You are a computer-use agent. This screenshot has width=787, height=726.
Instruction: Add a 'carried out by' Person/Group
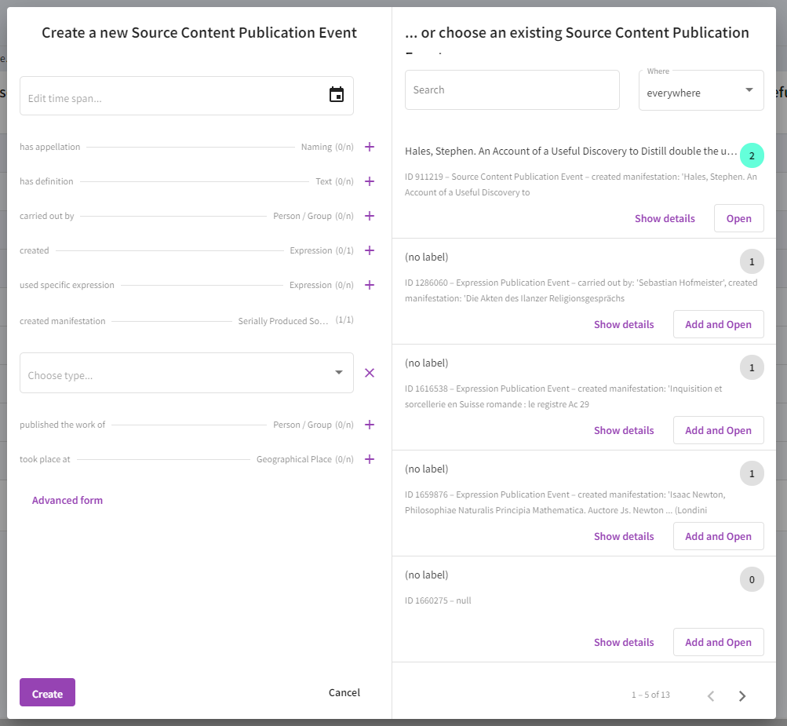370,216
